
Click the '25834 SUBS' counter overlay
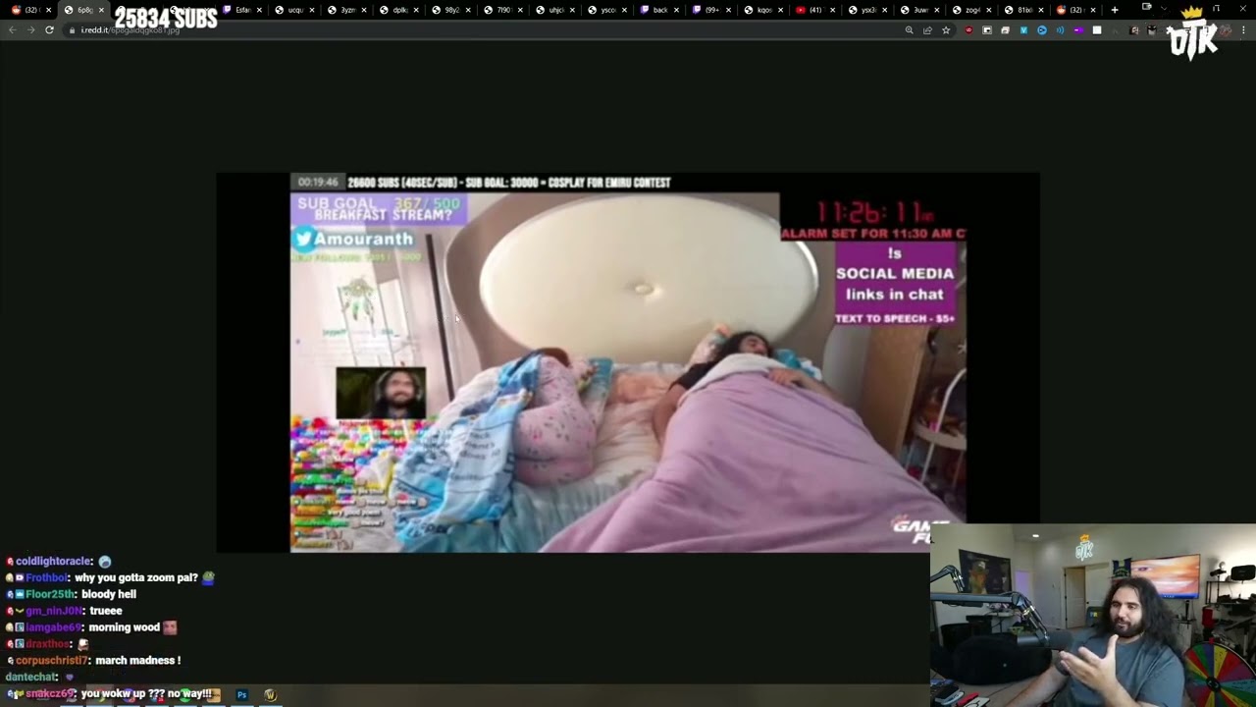166,18
